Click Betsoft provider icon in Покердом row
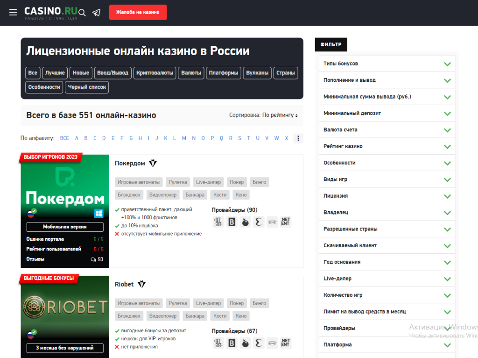The image size is (478, 358). (218, 222)
